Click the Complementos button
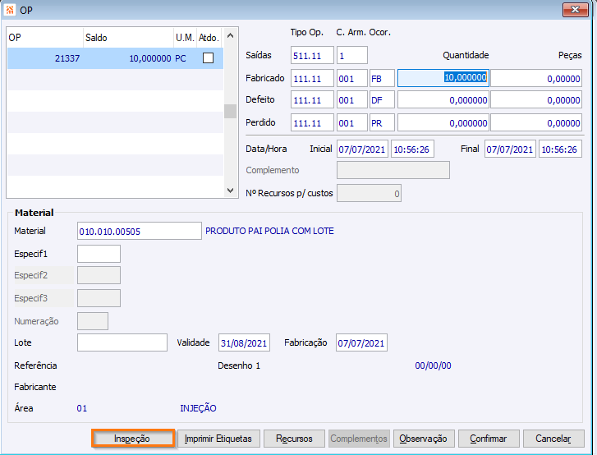 [359, 439]
